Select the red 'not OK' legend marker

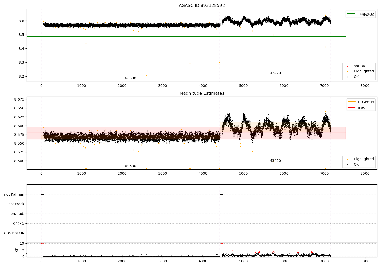coord(347,66)
